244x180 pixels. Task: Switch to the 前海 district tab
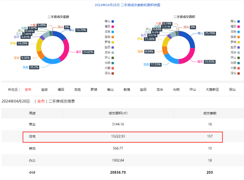[127, 90]
